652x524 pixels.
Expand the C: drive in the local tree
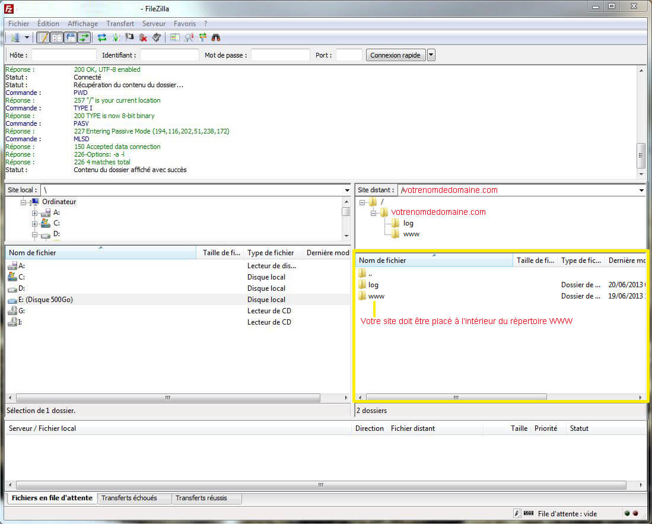pos(34,224)
